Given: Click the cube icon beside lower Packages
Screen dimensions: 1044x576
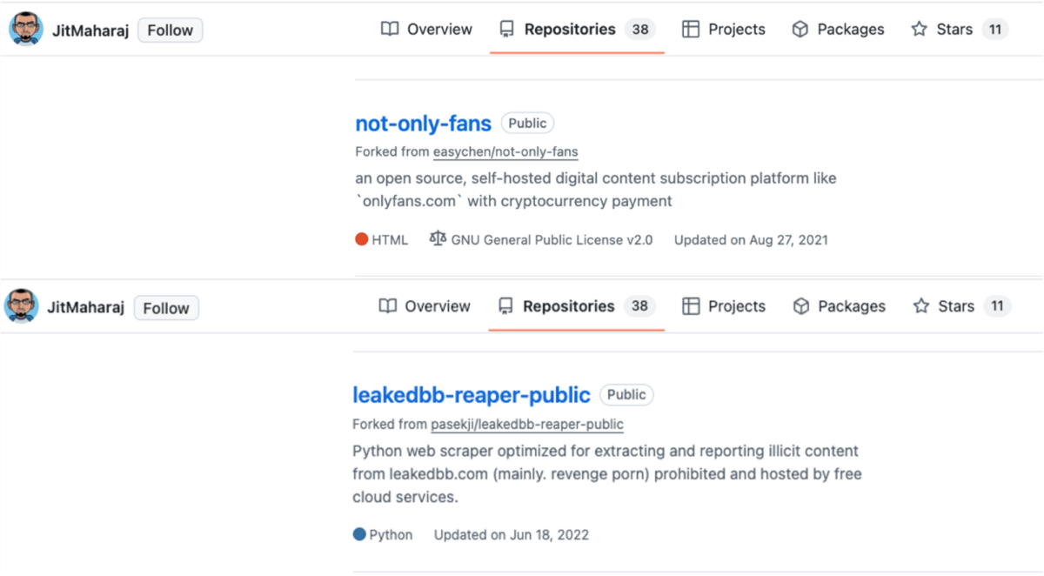Looking at the screenshot, I should (x=801, y=306).
